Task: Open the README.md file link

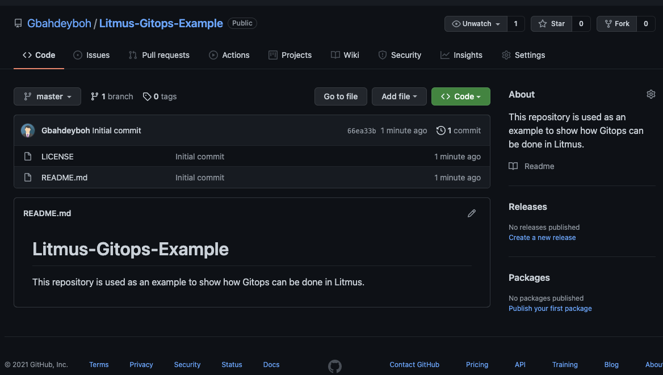Action: [64, 178]
